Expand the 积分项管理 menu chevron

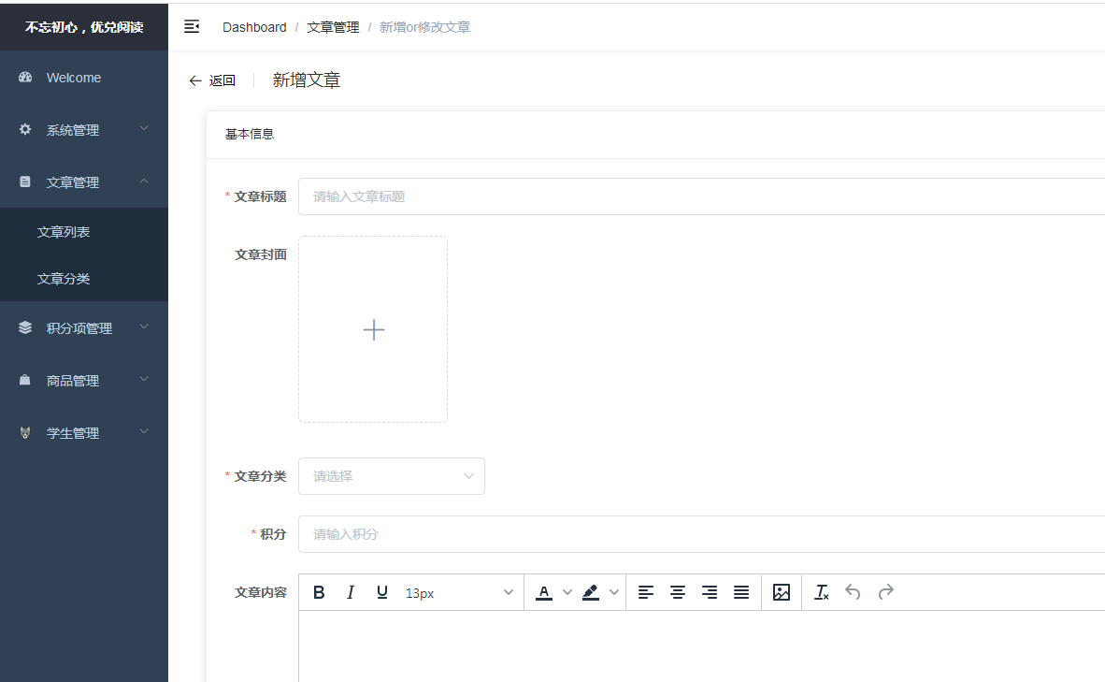coord(144,326)
